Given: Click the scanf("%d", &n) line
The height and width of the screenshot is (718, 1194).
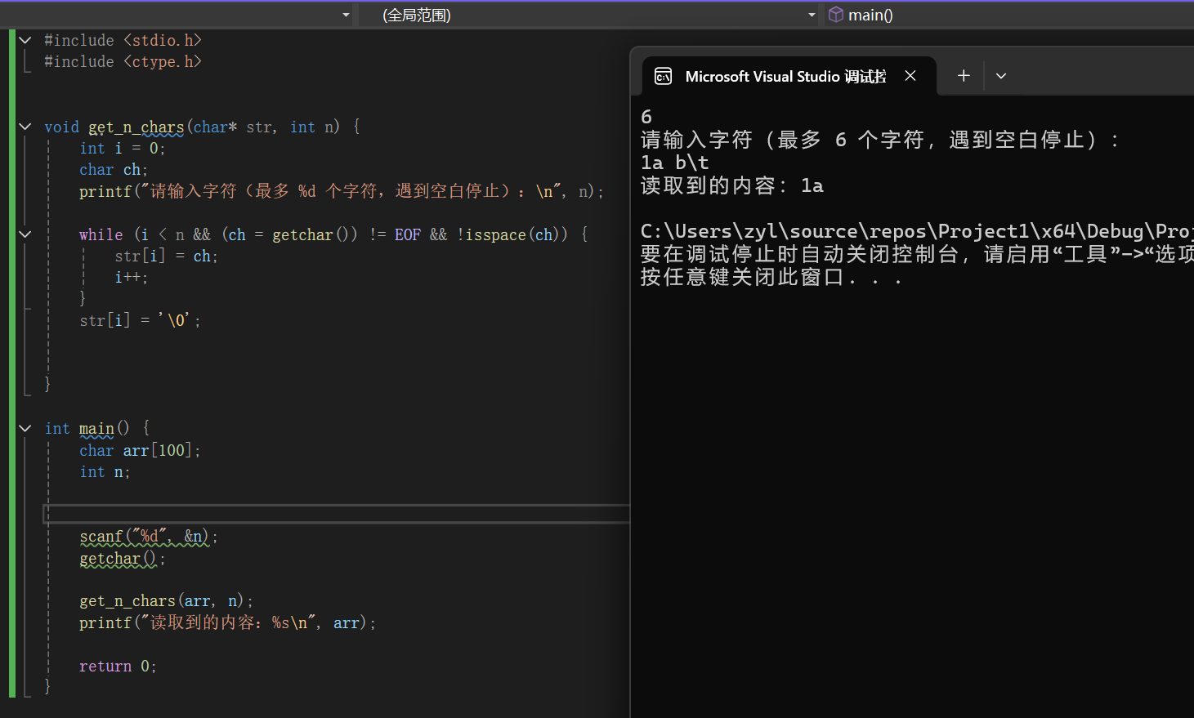Looking at the screenshot, I should 149,537.
